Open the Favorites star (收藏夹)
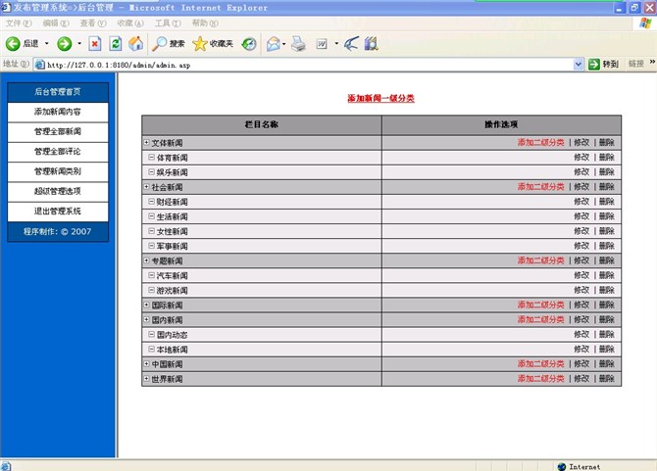This screenshot has width=657, height=471. click(x=213, y=43)
